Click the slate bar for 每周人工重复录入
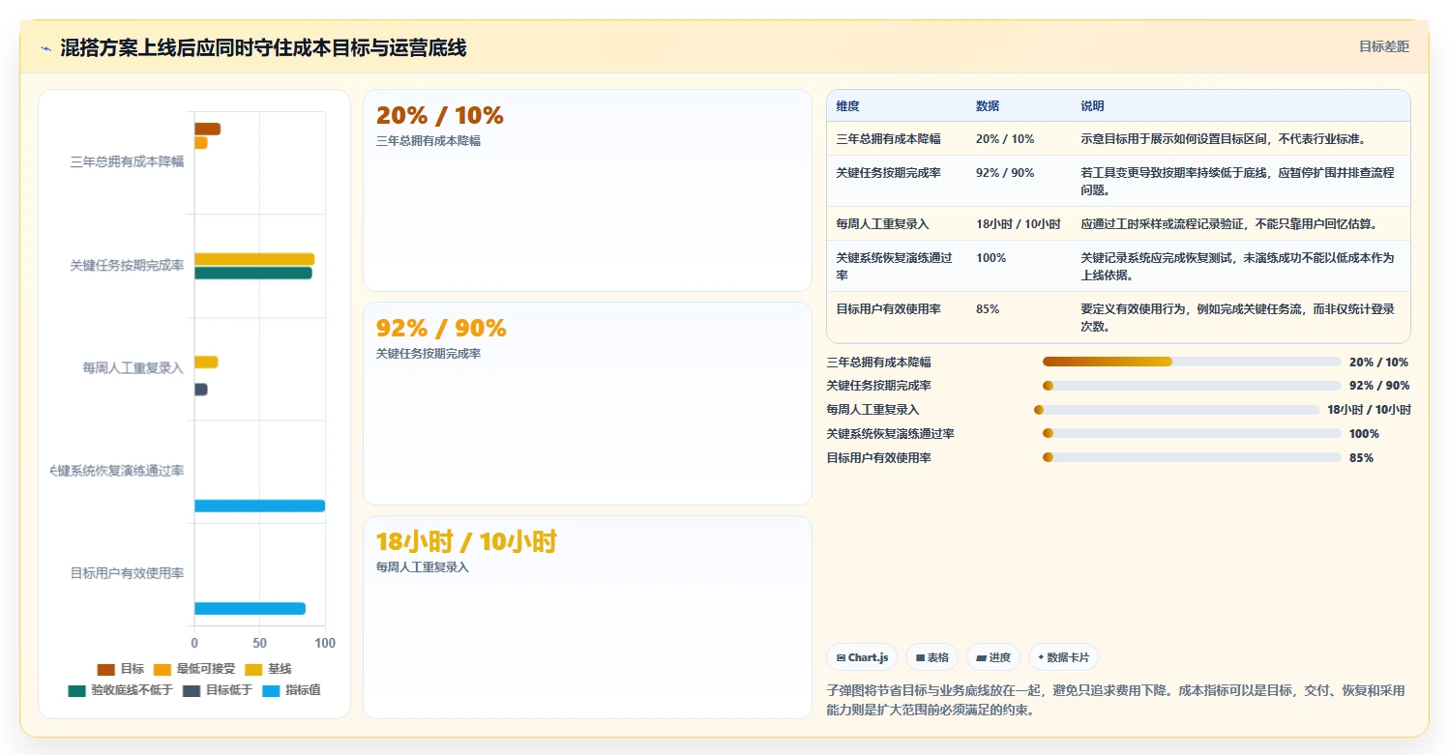 [200, 390]
